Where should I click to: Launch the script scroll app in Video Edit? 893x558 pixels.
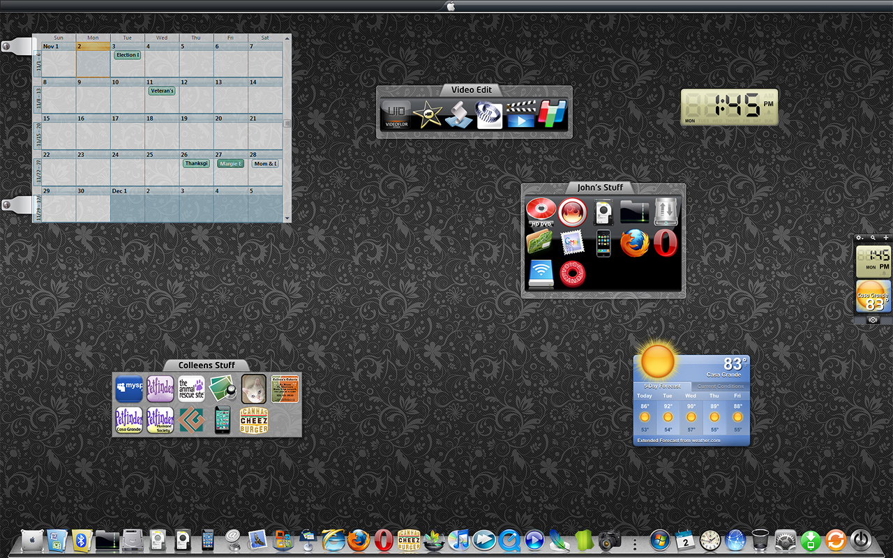(458, 114)
